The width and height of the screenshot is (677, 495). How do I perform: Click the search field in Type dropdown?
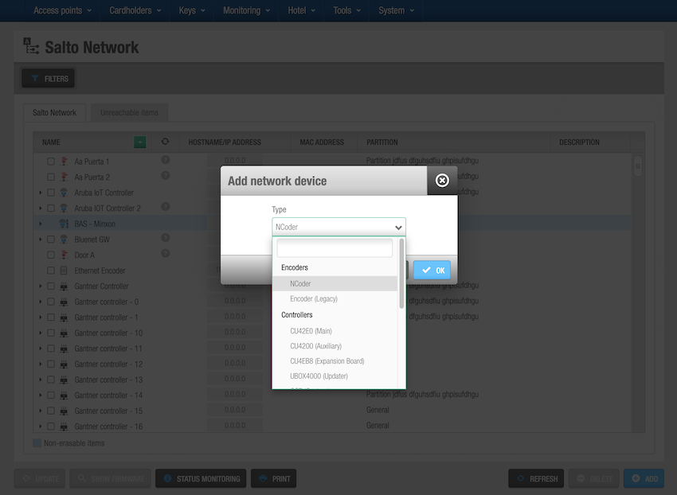(x=335, y=248)
